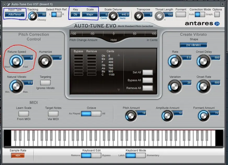
Task: Click the Tracking value field showing 50
Action: coord(42,14)
